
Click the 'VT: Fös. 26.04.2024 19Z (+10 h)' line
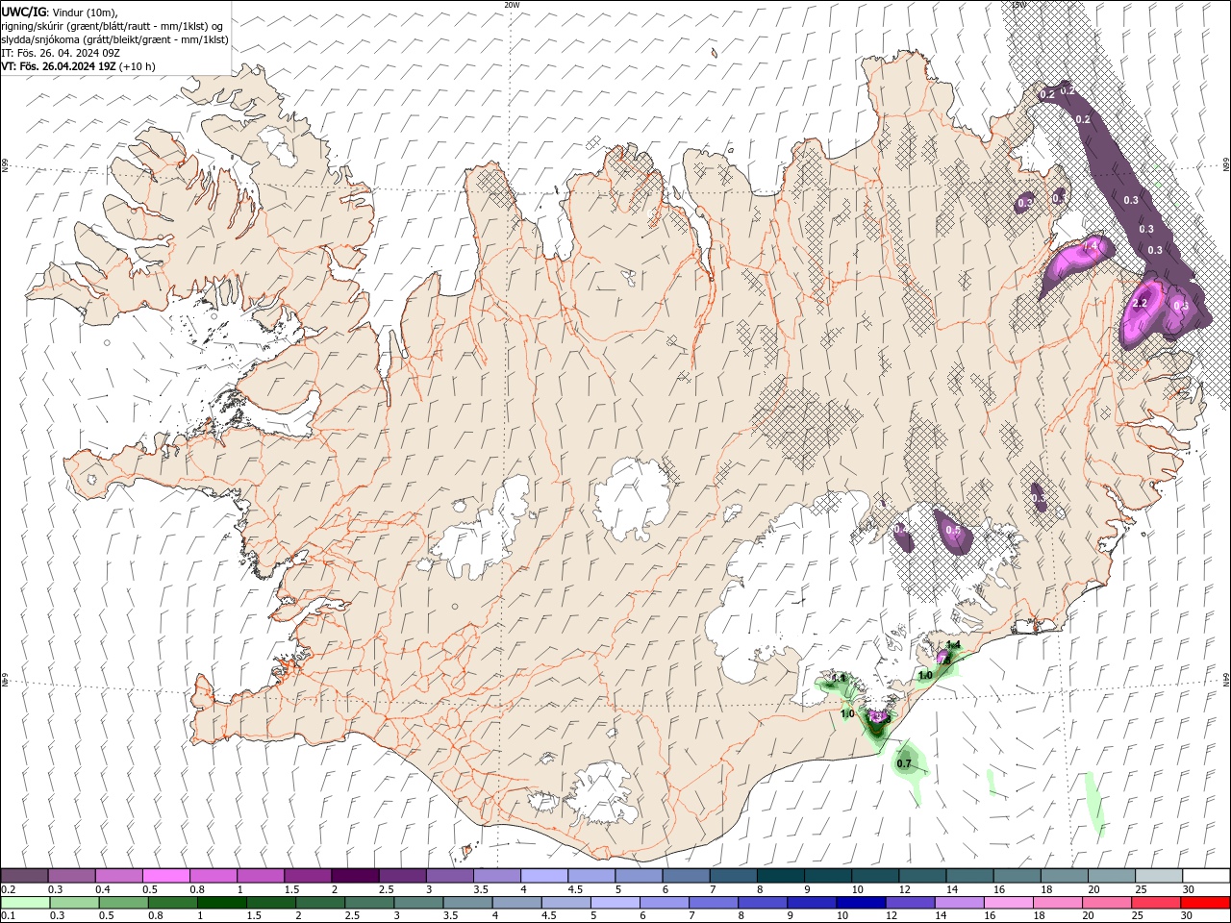point(78,66)
